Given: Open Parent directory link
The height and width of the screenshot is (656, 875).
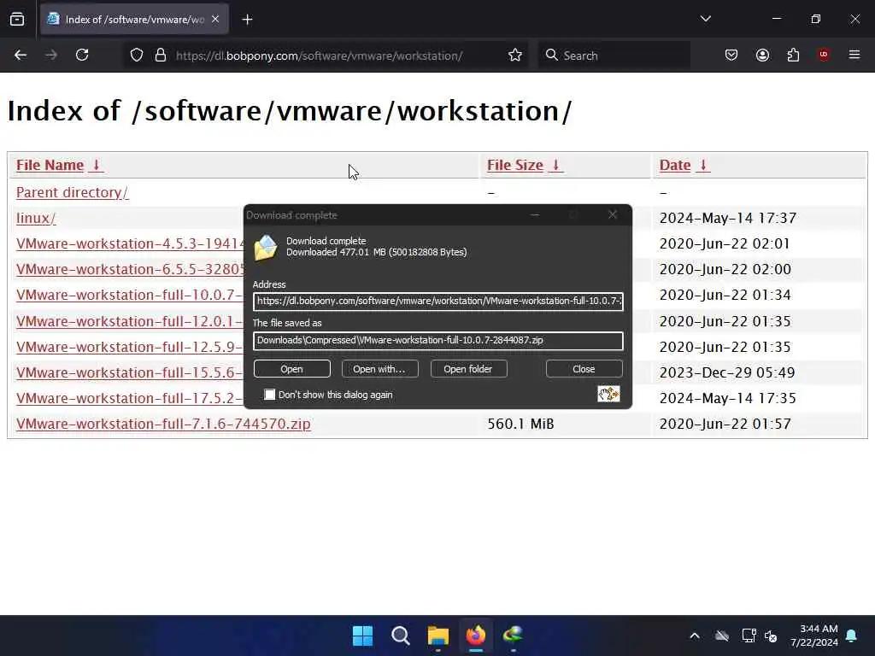Looking at the screenshot, I should (73, 192).
